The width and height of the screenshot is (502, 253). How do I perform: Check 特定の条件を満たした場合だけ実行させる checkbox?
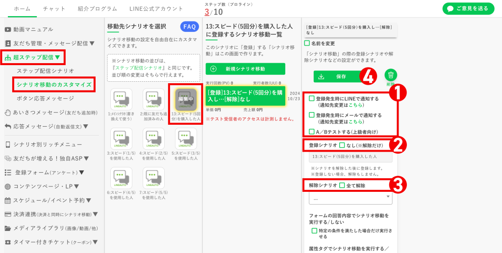[315, 230]
